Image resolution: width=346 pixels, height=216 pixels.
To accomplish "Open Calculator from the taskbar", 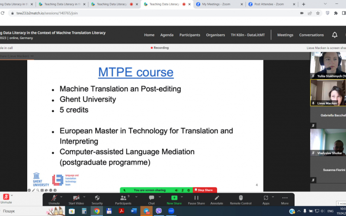I will (x=84, y=211).
